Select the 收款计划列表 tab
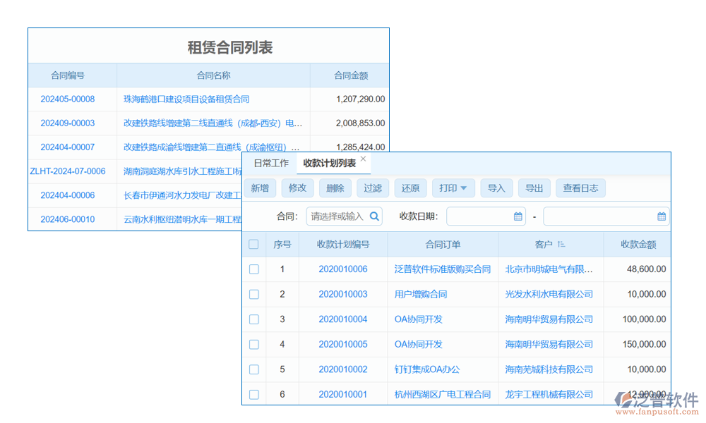The width and height of the screenshot is (706, 423). point(329,164)
